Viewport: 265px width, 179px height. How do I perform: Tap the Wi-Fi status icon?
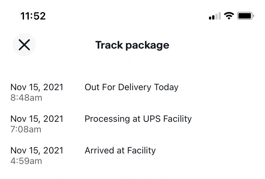pos(229,16)
